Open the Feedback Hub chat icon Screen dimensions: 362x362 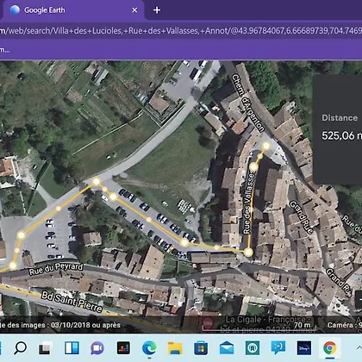coord(278,347)
